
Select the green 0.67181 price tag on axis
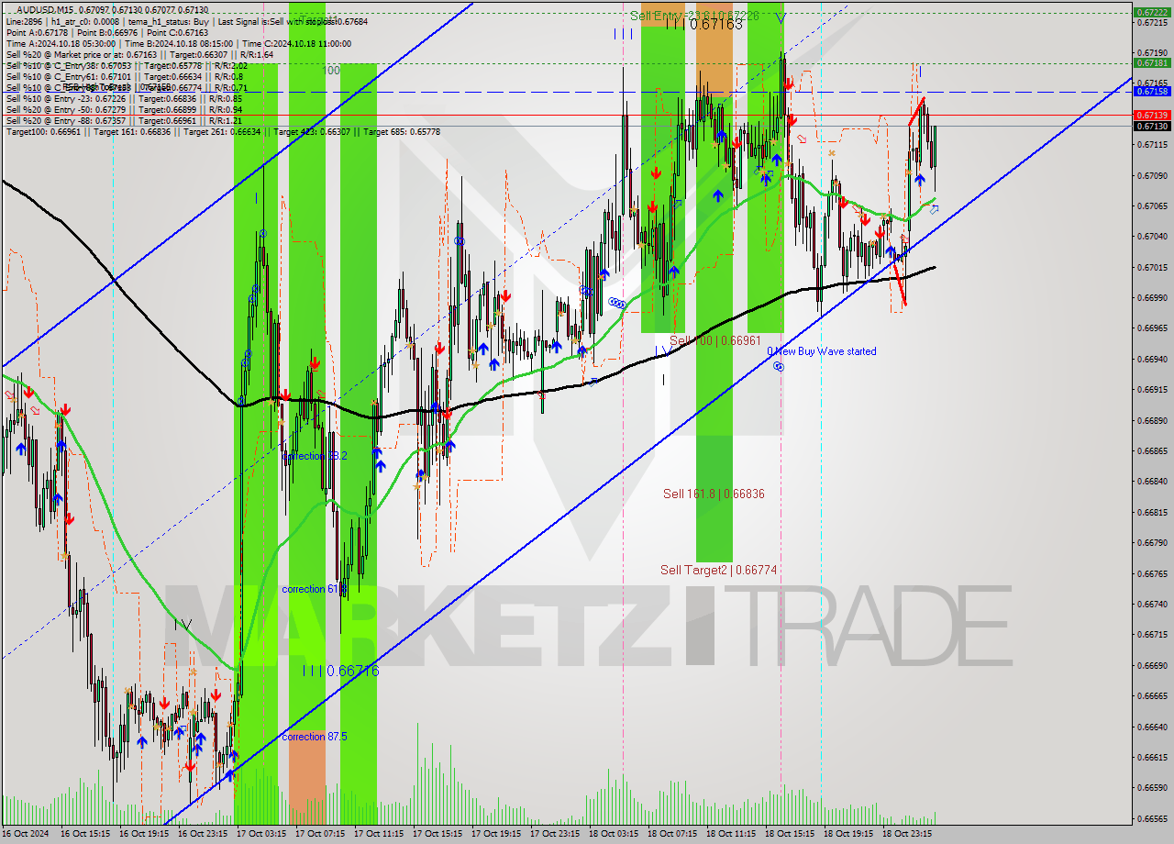tap(1152, 62)
